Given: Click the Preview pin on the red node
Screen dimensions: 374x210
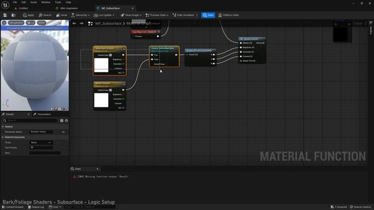Looking at the screenshot, I should pyautogui.click(x=158, y=36).
